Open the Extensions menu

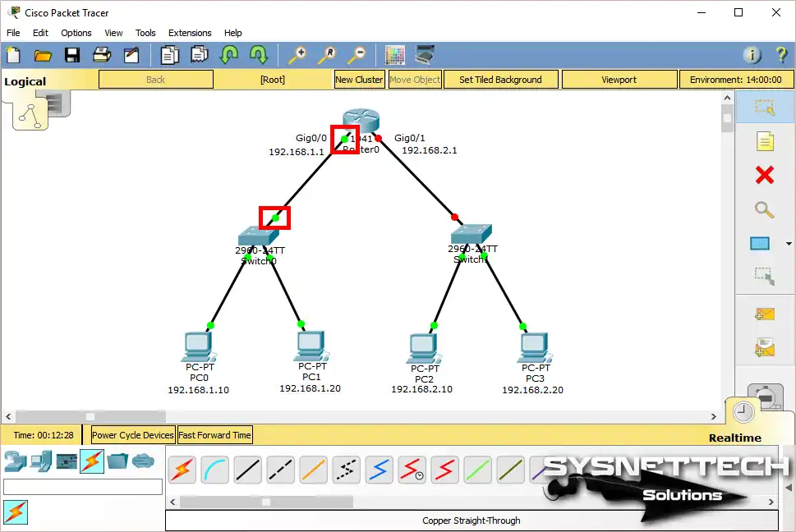pos(190,33)
